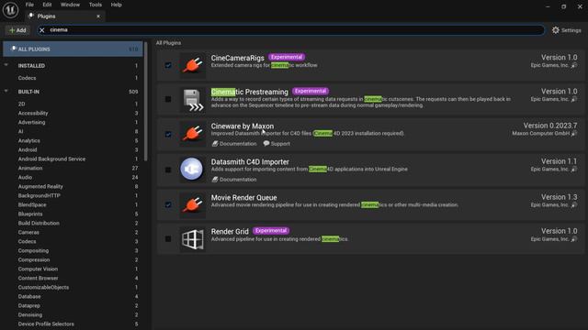Click the Cineware Documentation book icon
The height and width of the screenshot is (330, 588).
215,144
